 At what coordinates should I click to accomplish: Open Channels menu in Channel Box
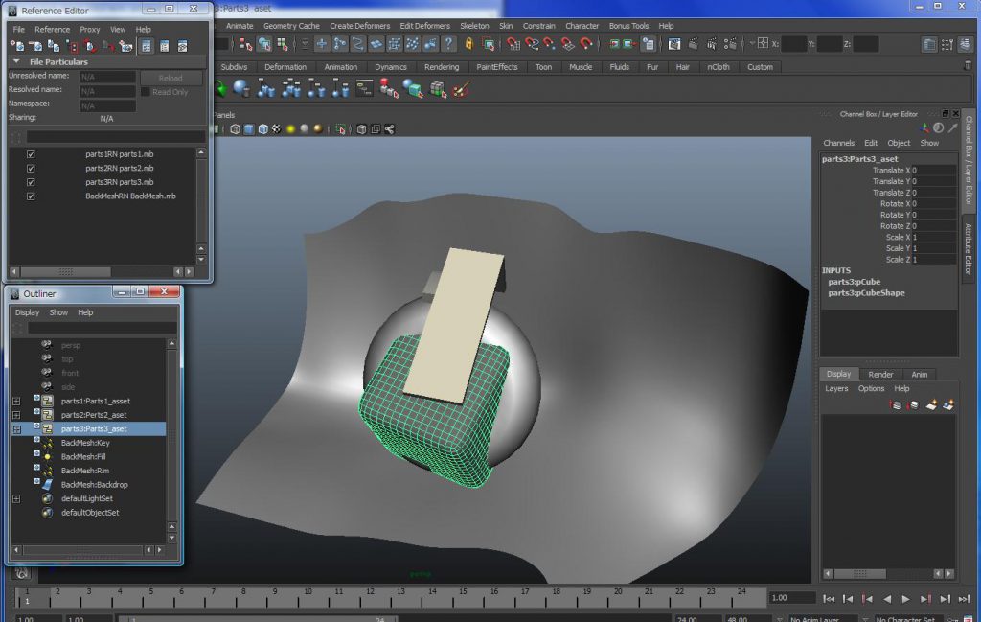click(x=838, y=143)
